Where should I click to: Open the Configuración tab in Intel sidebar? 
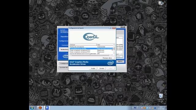(63, 41)
